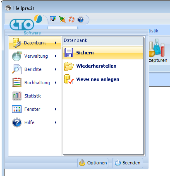
Task: Click the database checkmark Views icon
Action: pyautogui.click(x=69, y=79)
